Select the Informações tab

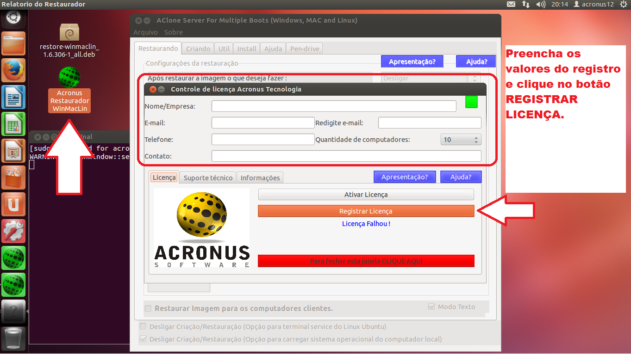(x=260, y=178)
